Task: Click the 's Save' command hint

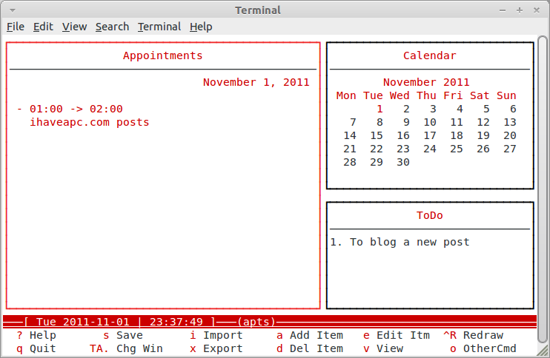Action: tap(123, 335)
